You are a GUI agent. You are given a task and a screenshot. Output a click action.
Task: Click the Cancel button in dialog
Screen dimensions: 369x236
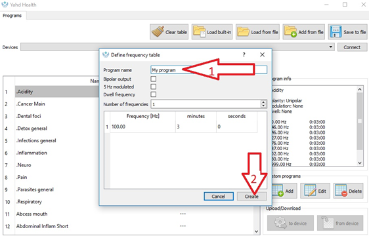(219, 196)
